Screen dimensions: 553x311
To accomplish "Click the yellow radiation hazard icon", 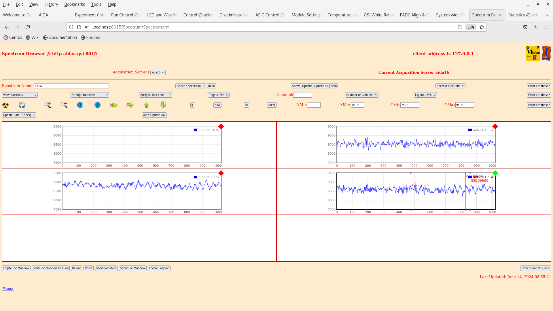I will pyautogui.click(x=5, y=105).
